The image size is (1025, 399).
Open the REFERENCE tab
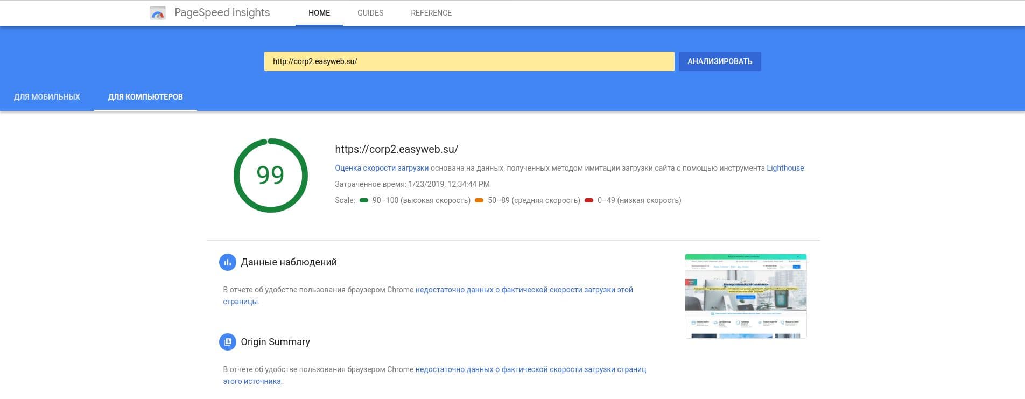[x=431, y=13]
